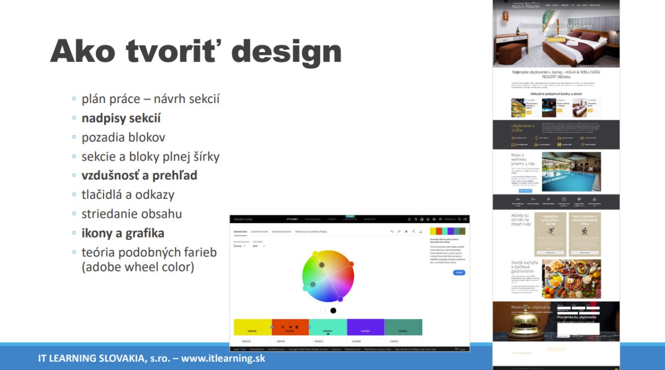Screen dimensions: 665x370
Task: Click the blue Uložit button in Adobe Color
Action: [459, 273]
